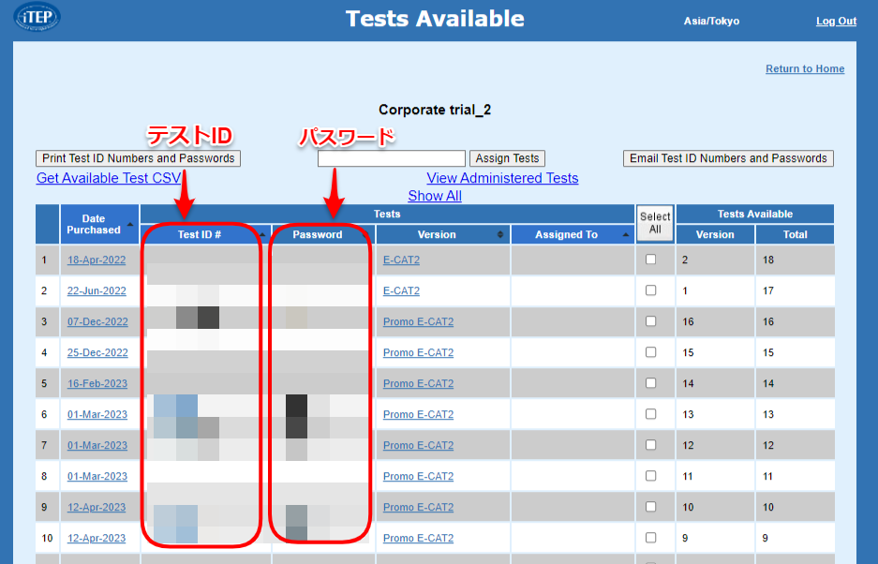
Task: Click total value 18 in row 1
Action: pyautogui.click(x=768, y=260)
